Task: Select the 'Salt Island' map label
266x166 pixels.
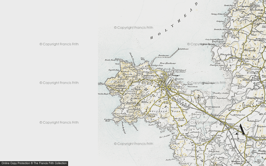Action: click(x=180, y=71)
